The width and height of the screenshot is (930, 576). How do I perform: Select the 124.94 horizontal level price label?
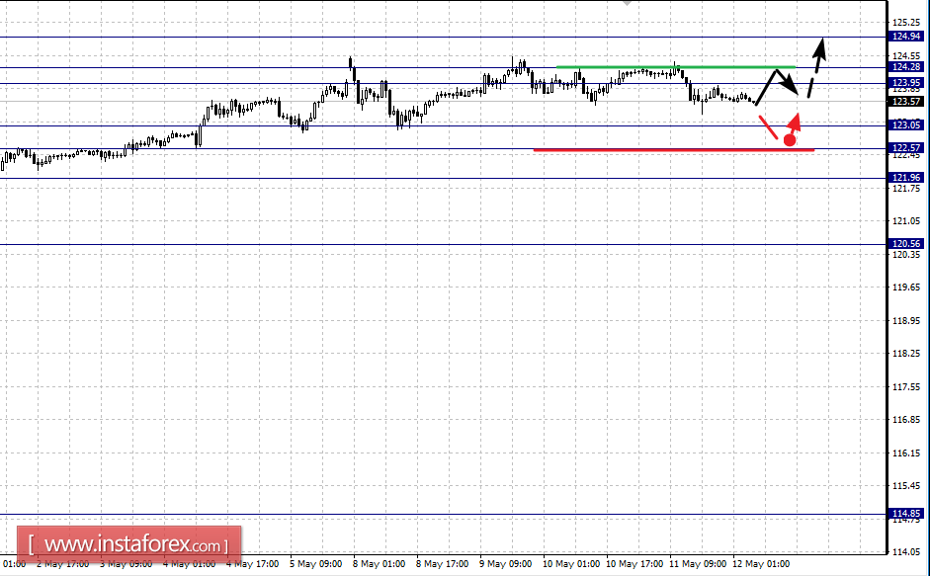(x=906, y=37)
